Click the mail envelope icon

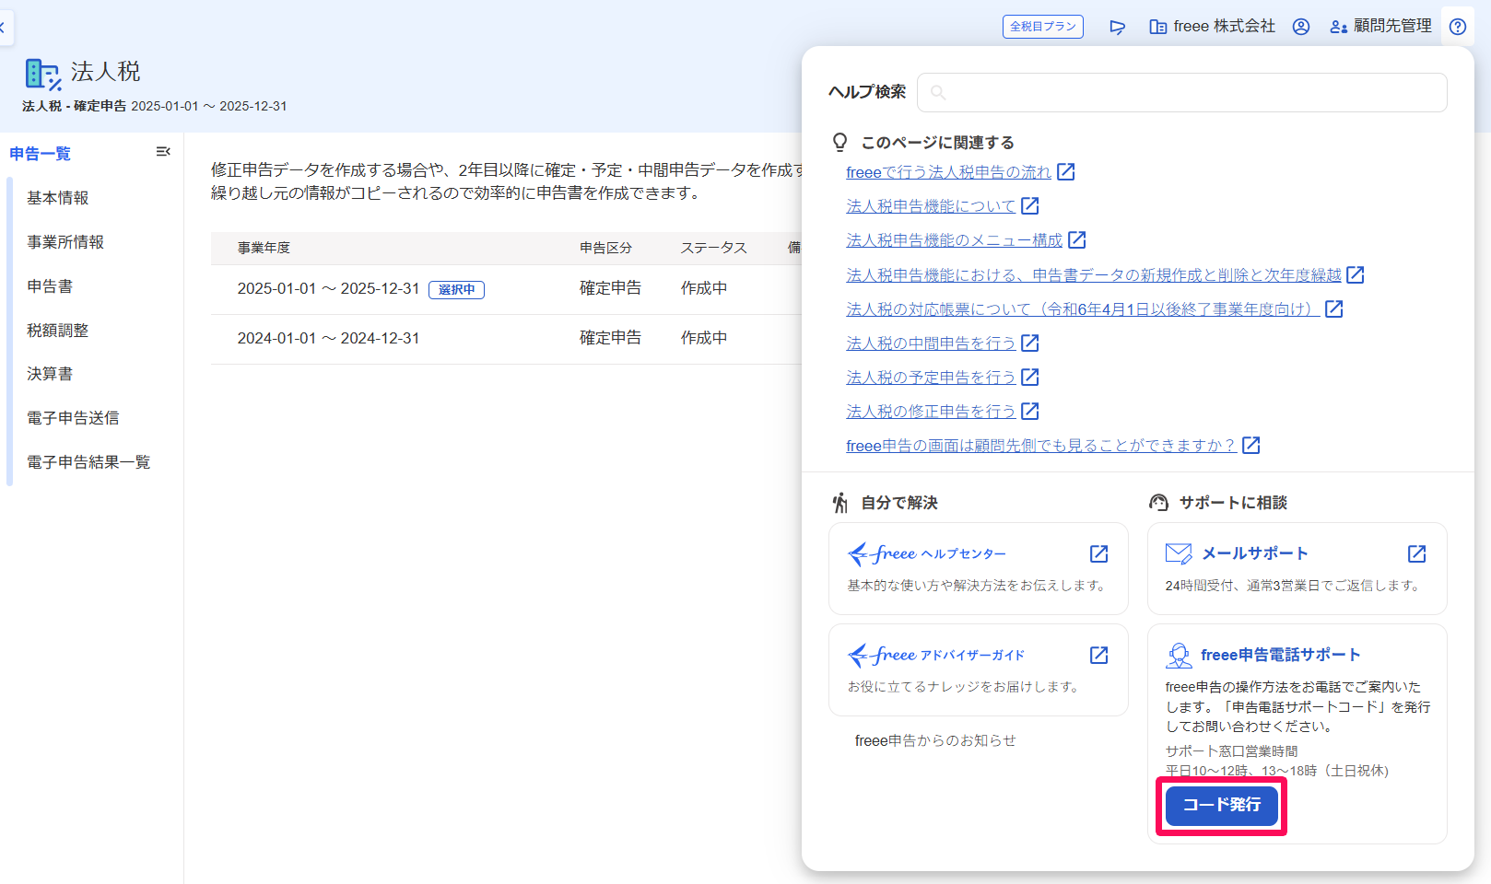pyautogui.click(x=1179, y=553)
